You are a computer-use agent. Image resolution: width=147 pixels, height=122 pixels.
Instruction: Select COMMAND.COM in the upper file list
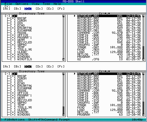pos(109,33)
